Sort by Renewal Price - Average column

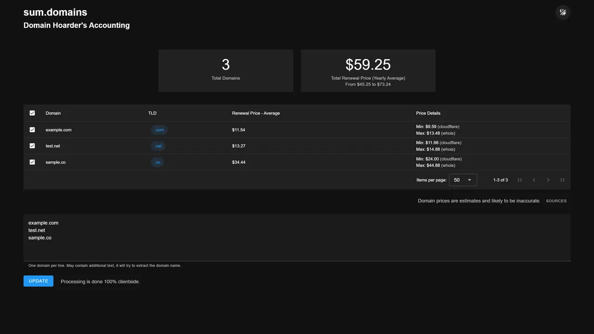(x=256, y=113)
